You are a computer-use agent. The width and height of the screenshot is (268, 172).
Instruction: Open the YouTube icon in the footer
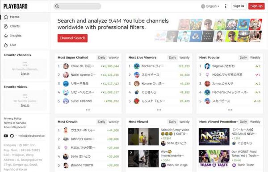coord(6,136)
